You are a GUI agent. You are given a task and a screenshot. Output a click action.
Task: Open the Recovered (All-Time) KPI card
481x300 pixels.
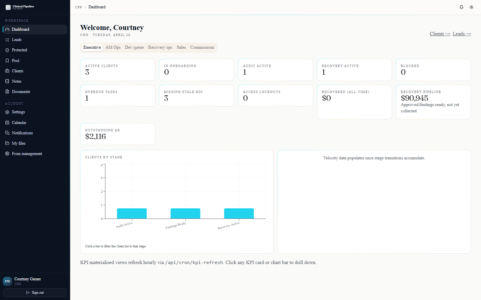(354, 102)
